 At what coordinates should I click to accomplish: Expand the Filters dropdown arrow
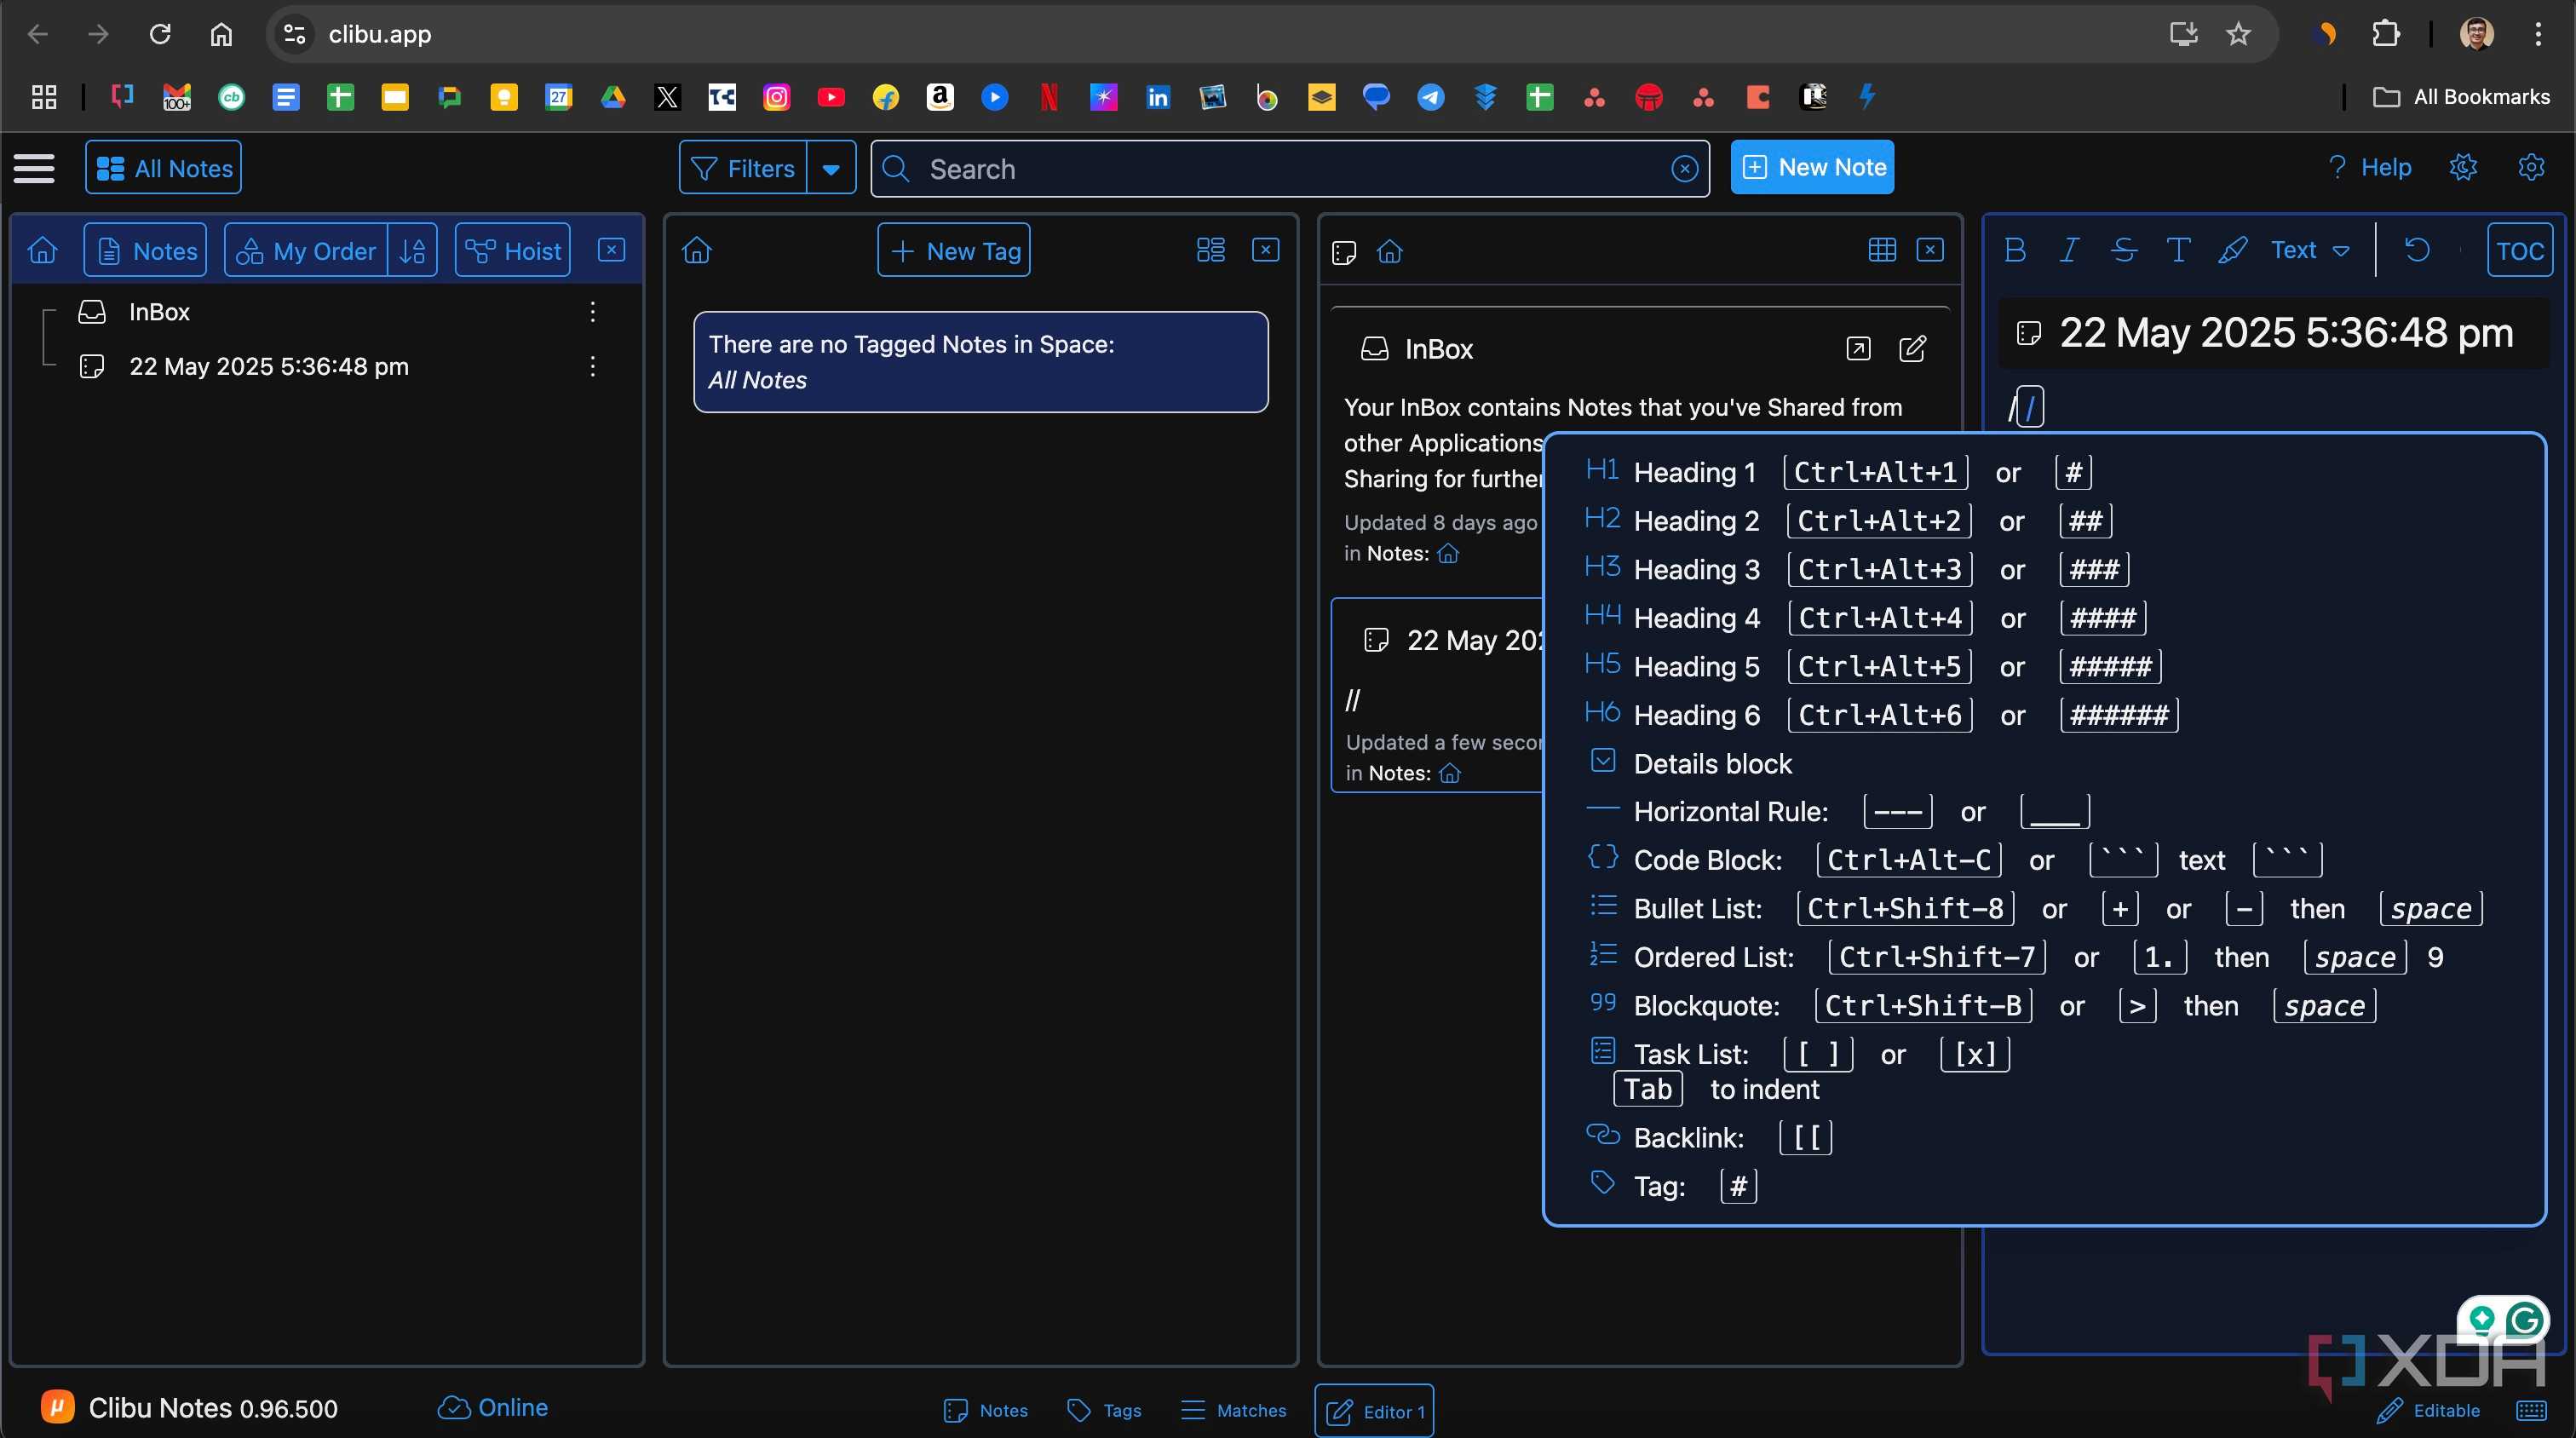point(831,168)
